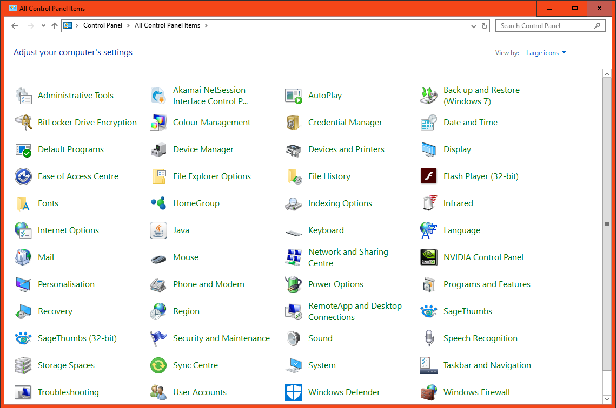This screenshot has width=616, height=408.
Task: Open the Akamai NetSession Interface icon
Action: click(158, 96)
